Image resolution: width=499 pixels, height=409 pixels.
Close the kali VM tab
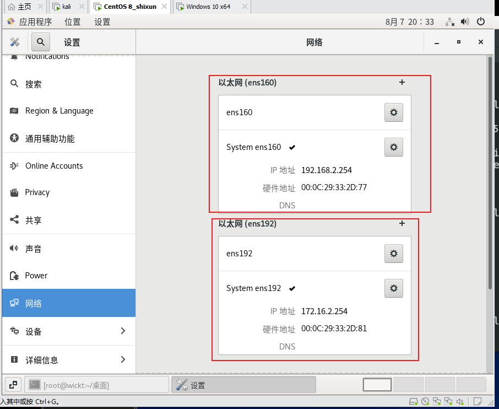click(x=82, y=7)
